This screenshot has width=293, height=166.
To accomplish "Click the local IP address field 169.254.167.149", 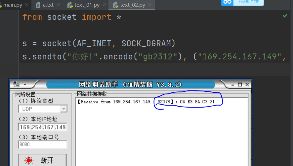I will pyautogui.click(x=43, y=127).
